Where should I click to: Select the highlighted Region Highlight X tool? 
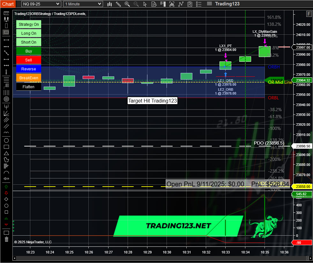pyautogui.click(x=6, y=32)
